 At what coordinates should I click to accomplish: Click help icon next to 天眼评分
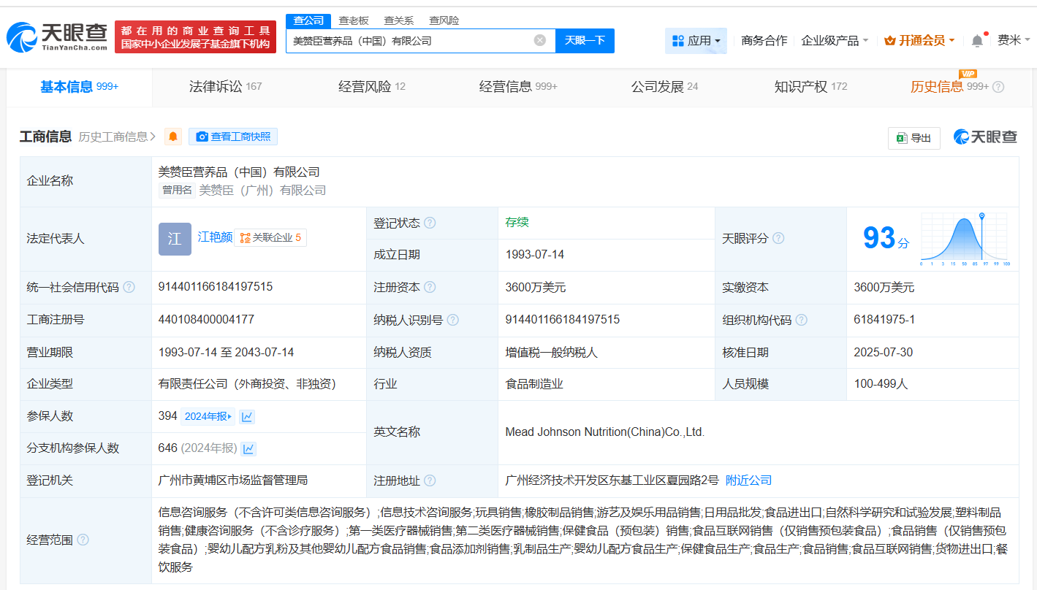[778, 239]
